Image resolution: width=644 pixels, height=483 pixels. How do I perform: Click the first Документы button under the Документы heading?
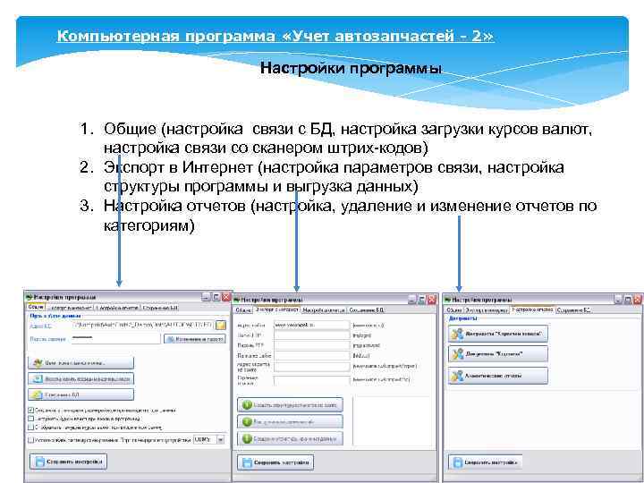(x=498, y=334)
